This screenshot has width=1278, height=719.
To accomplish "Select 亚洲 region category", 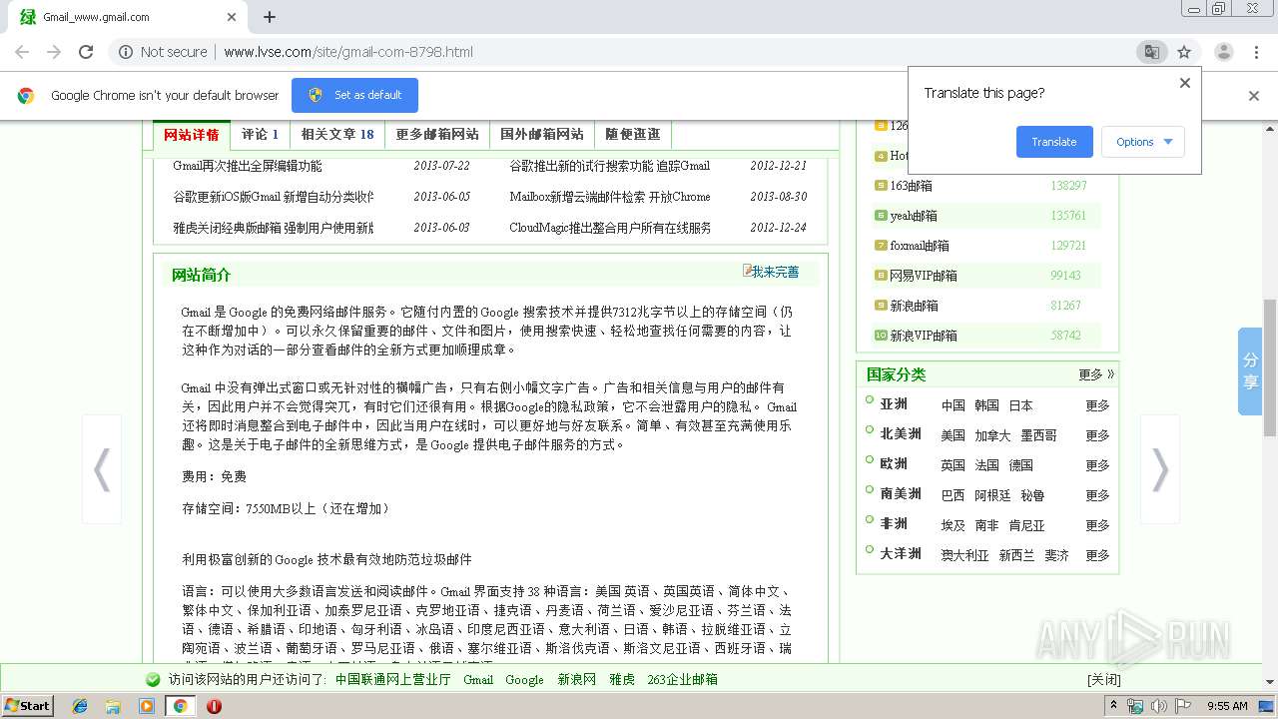I will click(894, 404).
